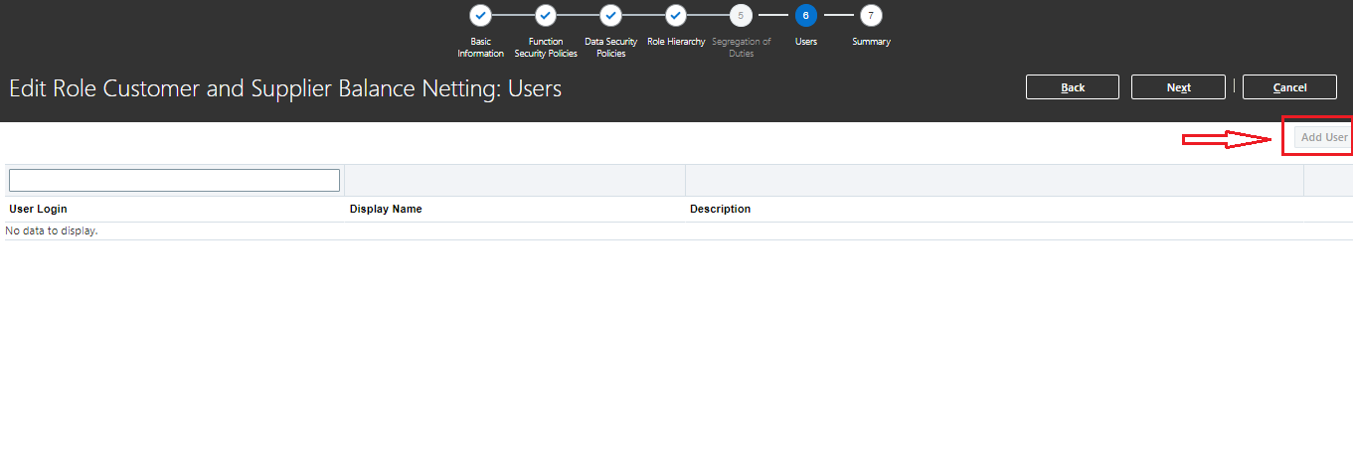
Task: Click the Summary step text label
Action: (871, 42)
